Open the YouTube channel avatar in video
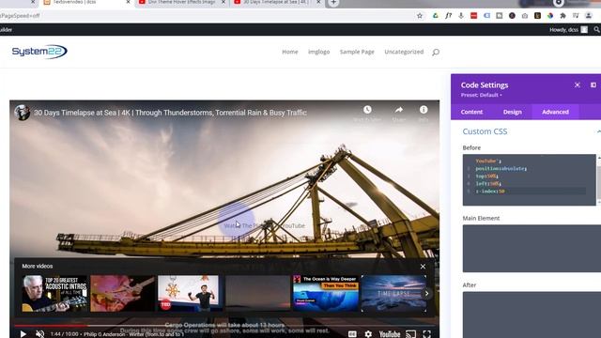Image resolution: width=601 pixels, height=338 pixels. click(23, 113)
